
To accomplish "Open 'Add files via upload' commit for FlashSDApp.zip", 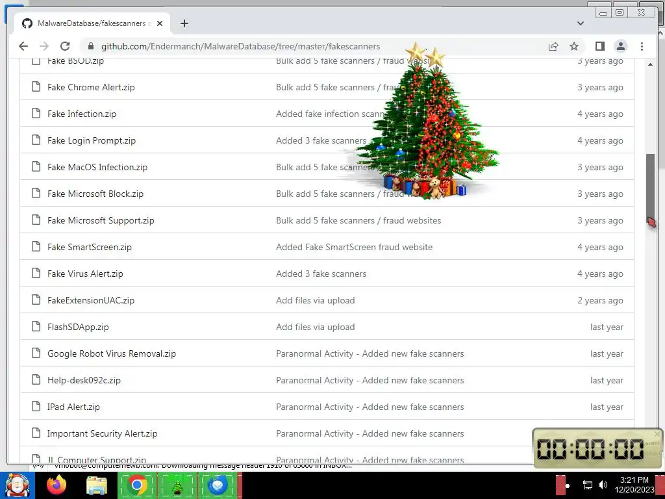I will [315, 327].
